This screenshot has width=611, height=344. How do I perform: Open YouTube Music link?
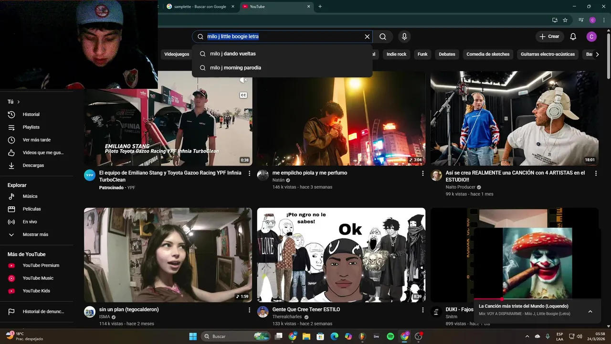tap(37, 278)
